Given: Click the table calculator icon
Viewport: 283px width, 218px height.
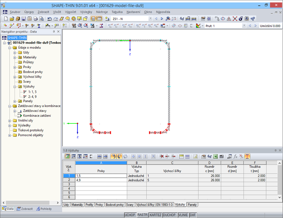Looking at the screenshot, I should coord(222,157).
